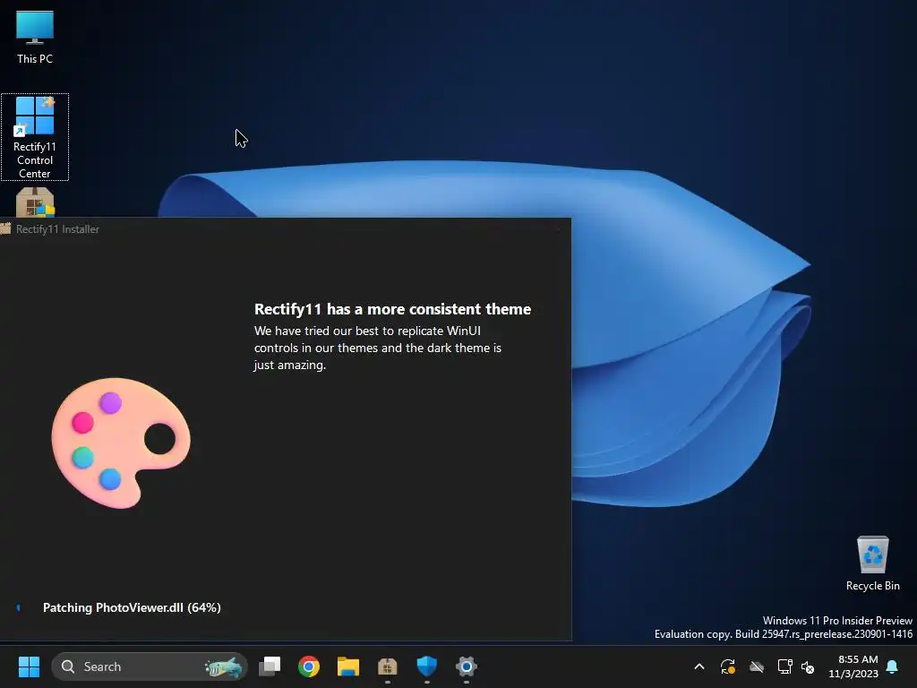Click the Windows Update tray icon
This screenshot has height=688, width=917.
point(727,666)
